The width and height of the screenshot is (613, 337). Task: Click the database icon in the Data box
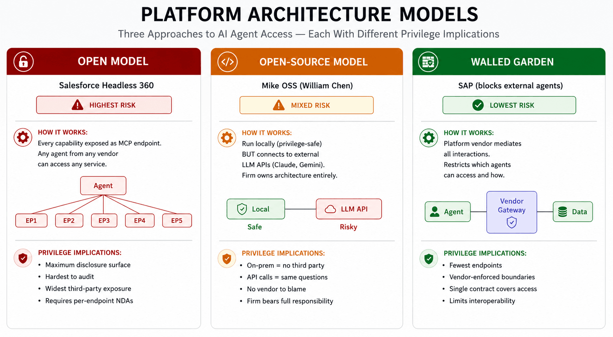click(x=563, y=212)
